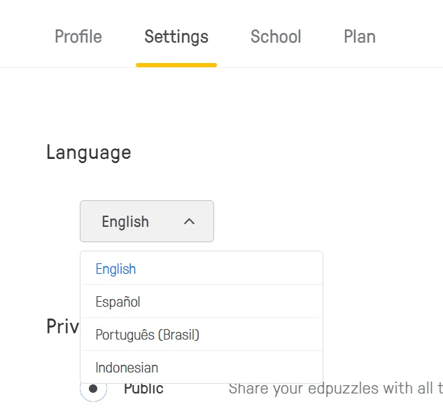Screen dimensions: 443x411
Task: Click the 'English' text inside the selector box
Action: (x=125, y=222)
